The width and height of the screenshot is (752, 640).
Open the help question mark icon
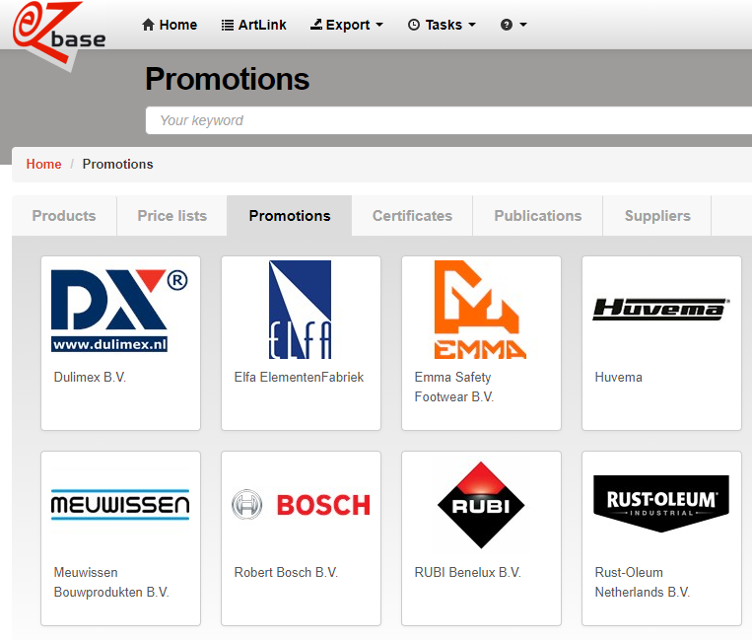click(507, 25)
